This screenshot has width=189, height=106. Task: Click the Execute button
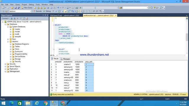pyautogui.click(x=38, y=11)
